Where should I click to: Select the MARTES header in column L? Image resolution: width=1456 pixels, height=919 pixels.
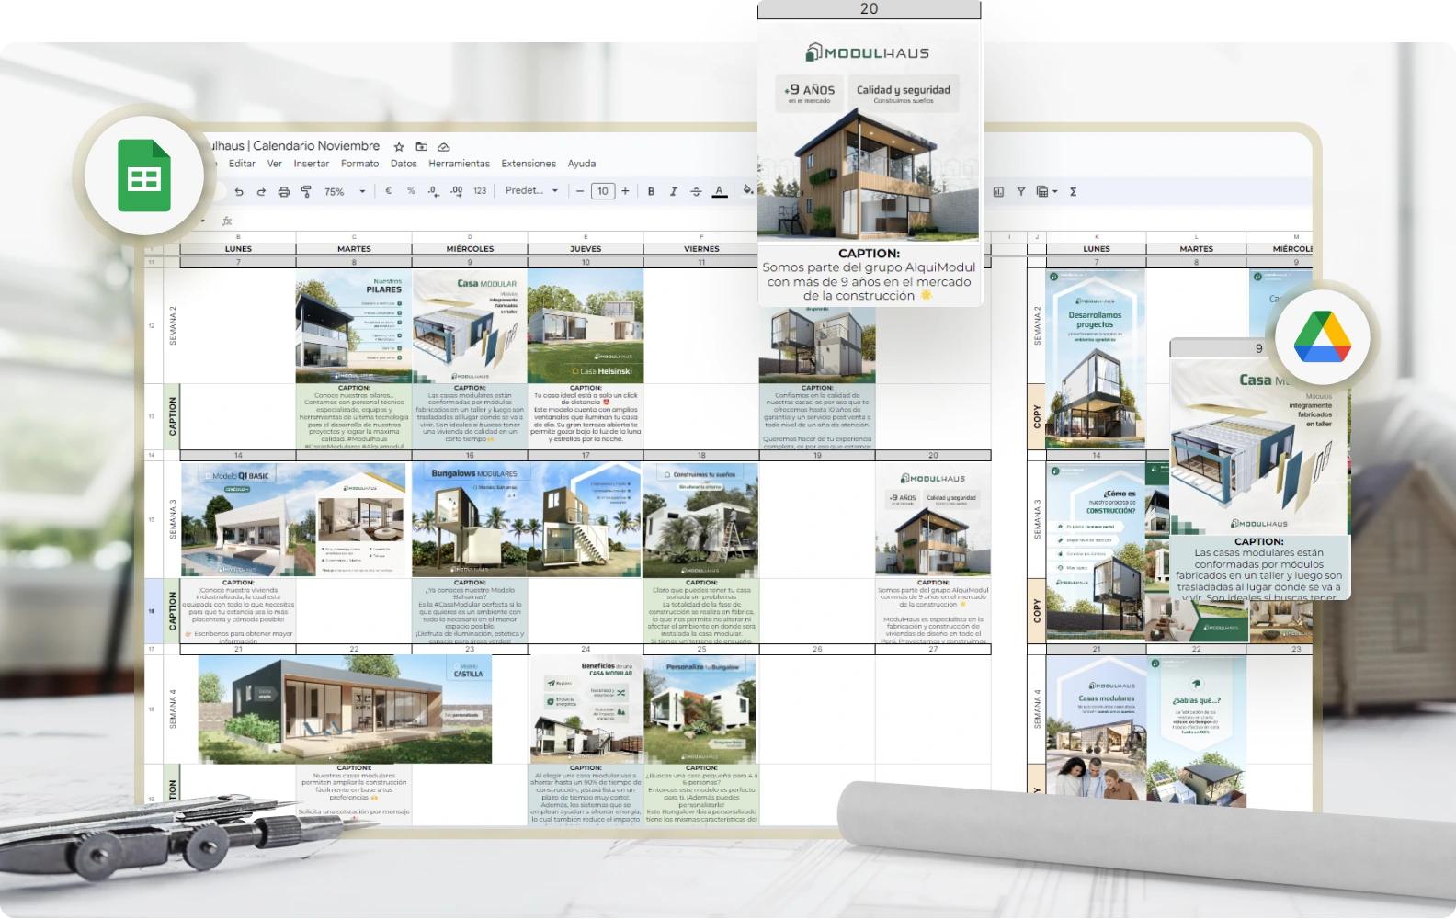(1196, 249)
